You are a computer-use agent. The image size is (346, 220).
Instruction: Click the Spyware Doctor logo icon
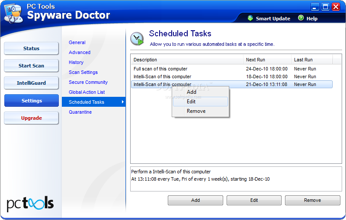pyautogui.click(x=13, y=13)
